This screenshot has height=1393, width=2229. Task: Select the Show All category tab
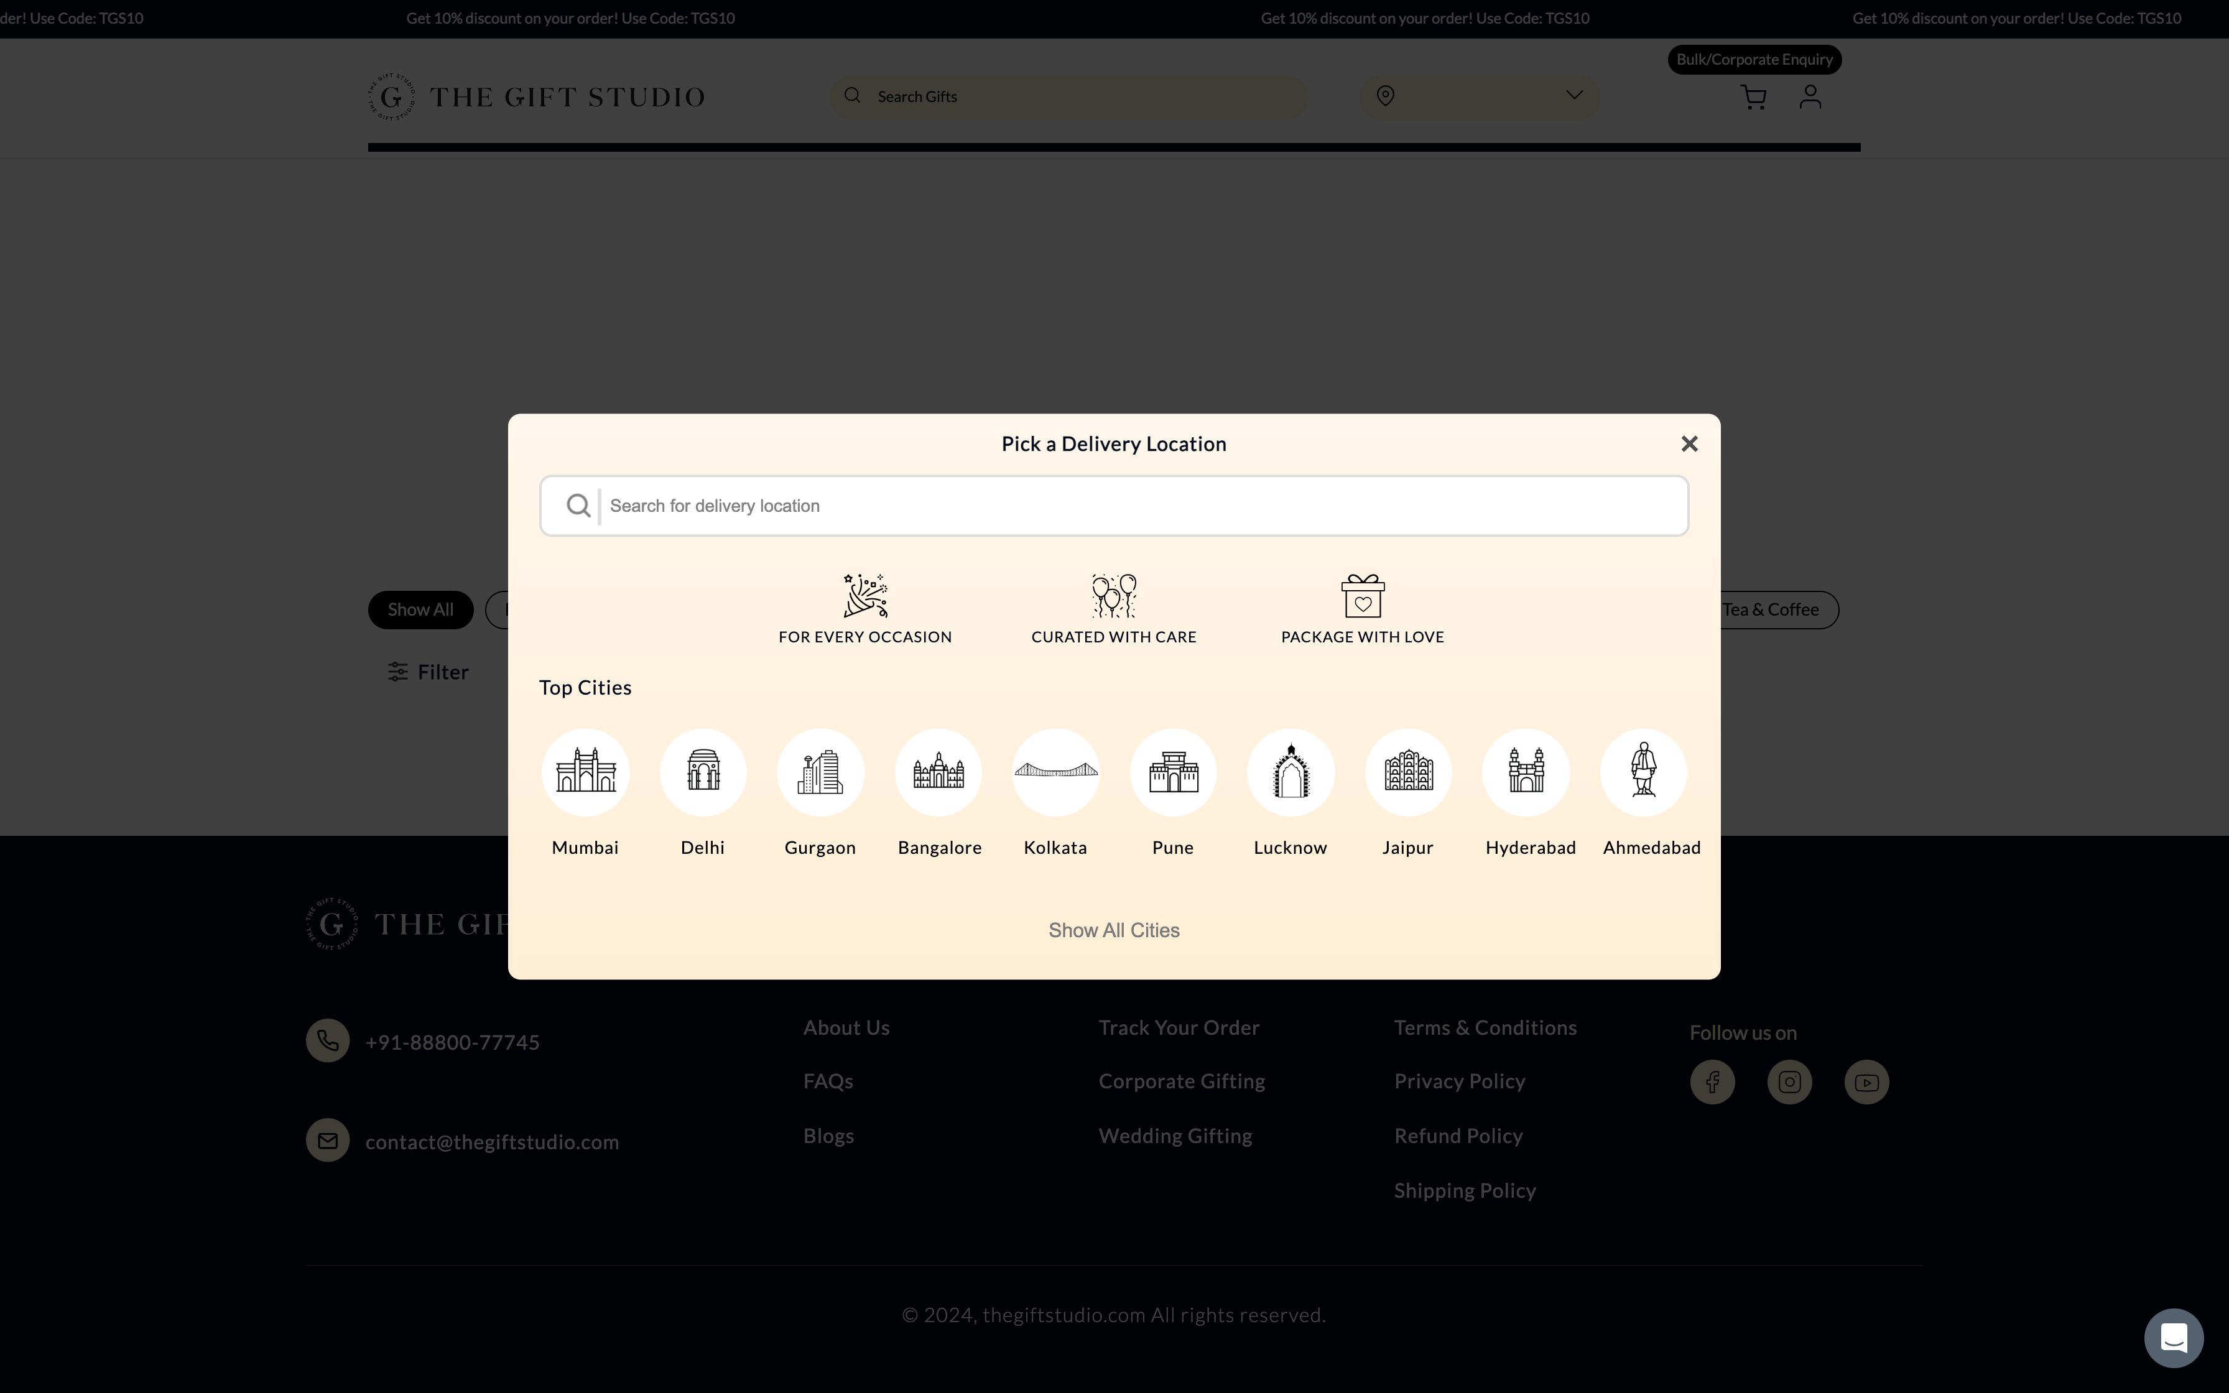[420, 610]
